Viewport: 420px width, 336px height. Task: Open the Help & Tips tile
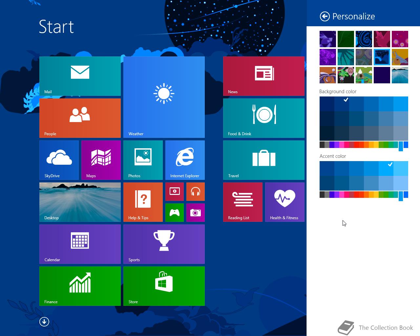(x=143, y=202)
